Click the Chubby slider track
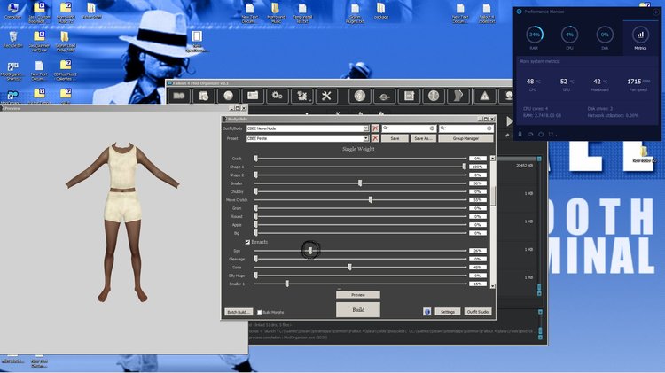Screen dimensions: 665x373 tap(361, 191)
